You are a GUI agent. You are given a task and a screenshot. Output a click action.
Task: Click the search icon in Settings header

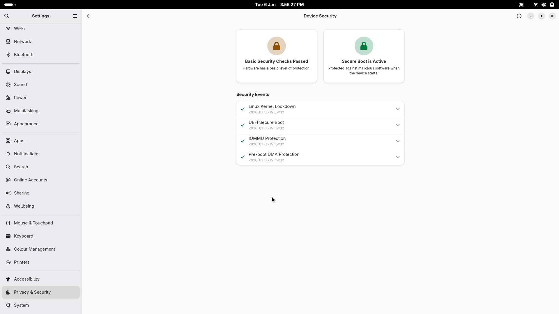point(7,16)
